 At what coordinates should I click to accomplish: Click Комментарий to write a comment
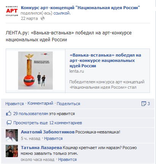(40, 103)
